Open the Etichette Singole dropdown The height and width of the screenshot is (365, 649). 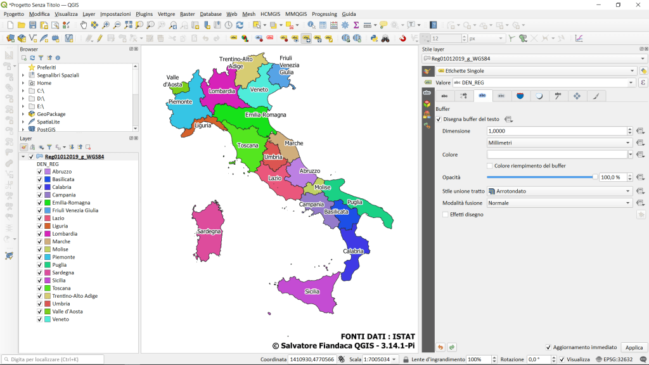[536, 71]
